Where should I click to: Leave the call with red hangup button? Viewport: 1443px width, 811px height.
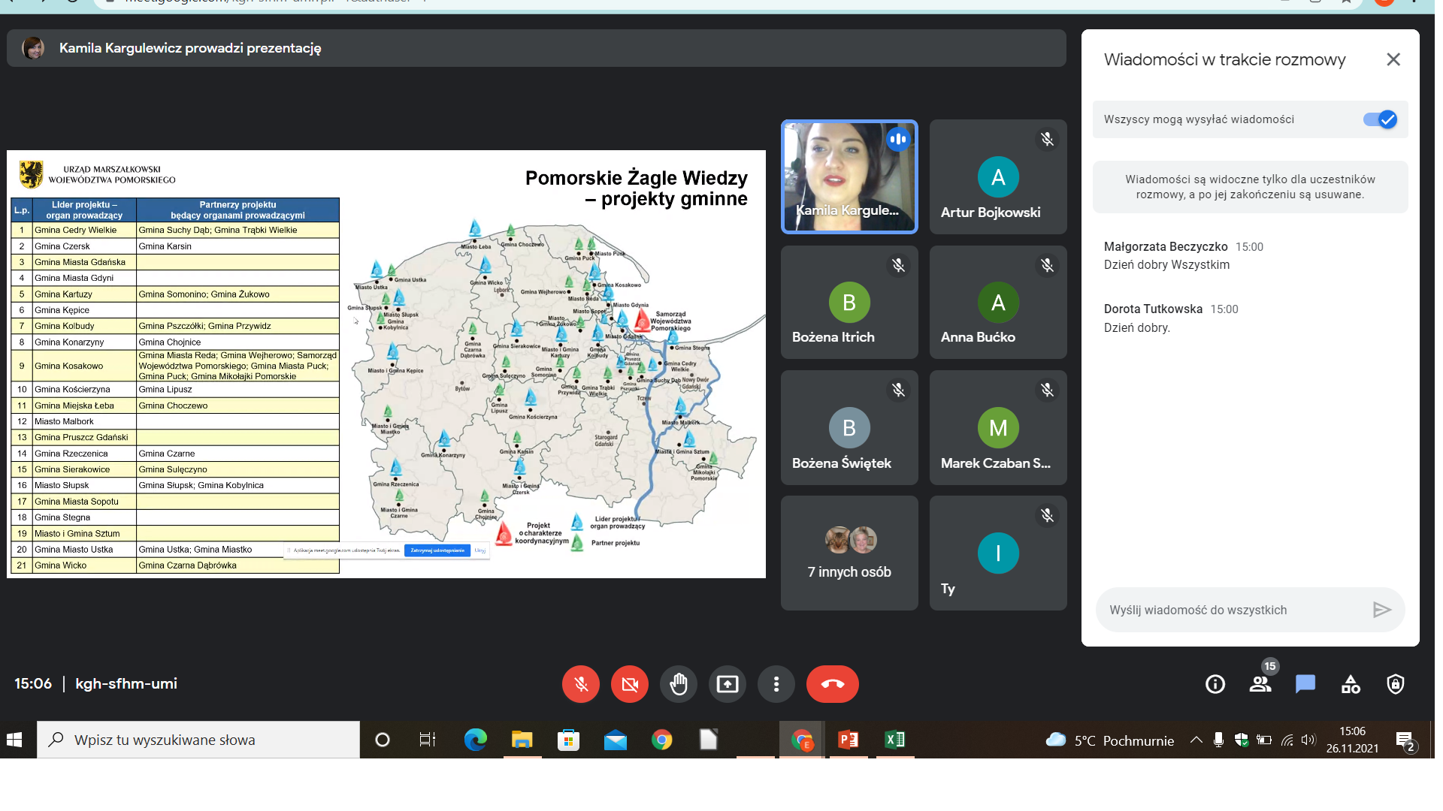832,684
